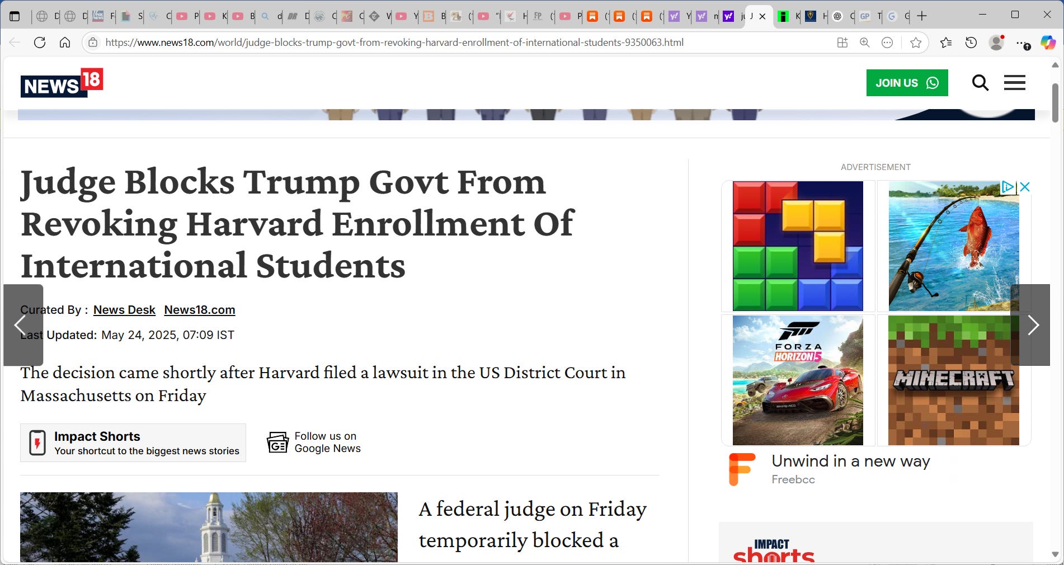Click the Freebcc advertiser name
The width and height of the screenshot is (1064, 565).
coord(793,479)
